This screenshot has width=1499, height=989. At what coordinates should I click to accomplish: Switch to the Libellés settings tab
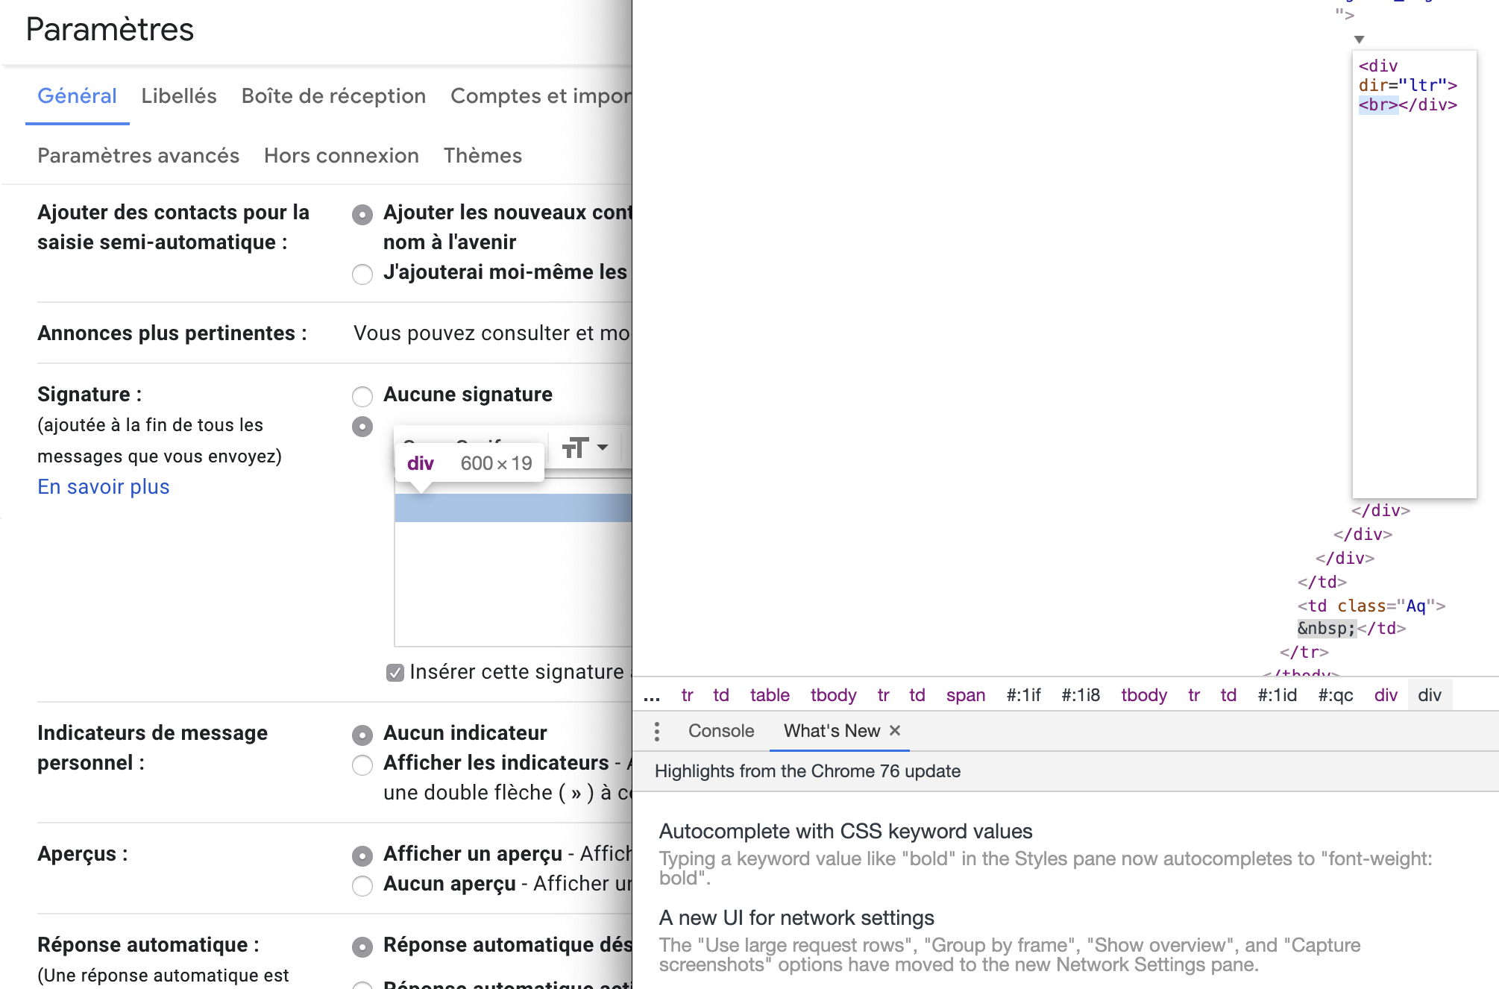coord(179,96)
